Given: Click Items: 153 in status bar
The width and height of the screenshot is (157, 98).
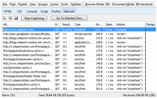Looking at the screenshot, I should 8,95.
